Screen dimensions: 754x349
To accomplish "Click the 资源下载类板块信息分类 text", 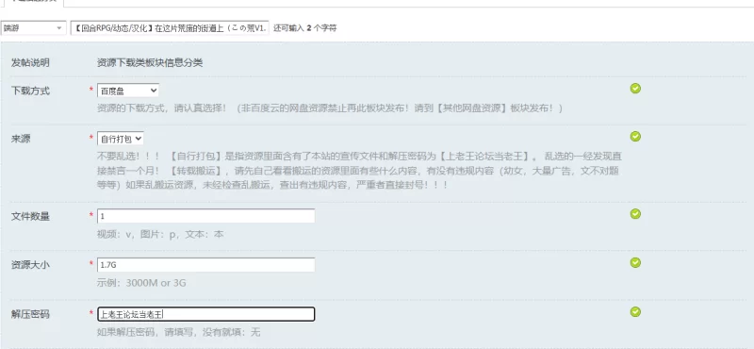I will tap(150, 63).
